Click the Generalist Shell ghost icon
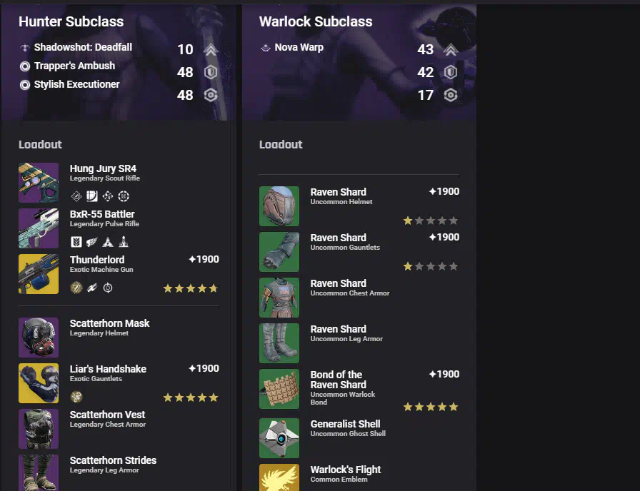The image size is (640, 491). click(279, 438)
